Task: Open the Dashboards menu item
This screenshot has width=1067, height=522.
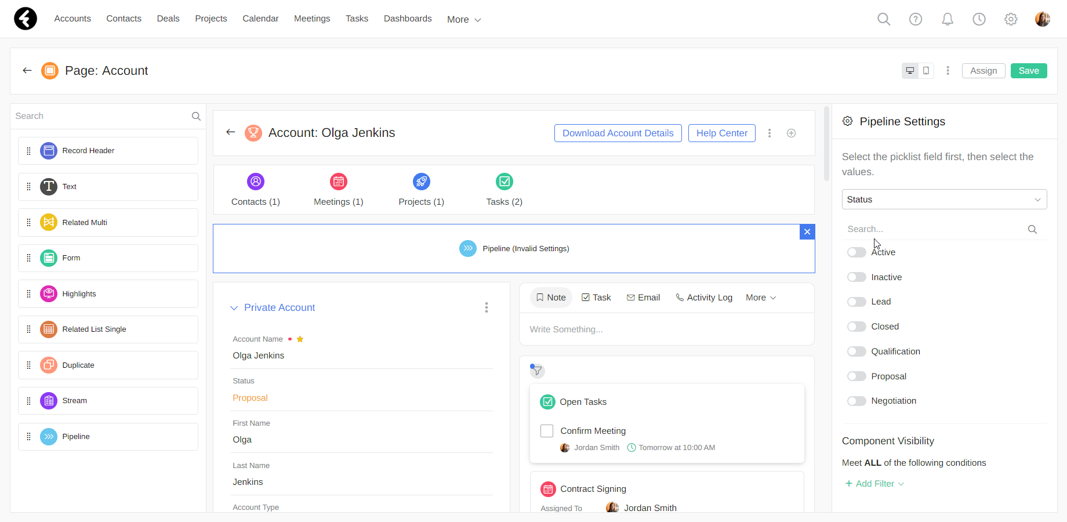Action: (x=408, y=19)
